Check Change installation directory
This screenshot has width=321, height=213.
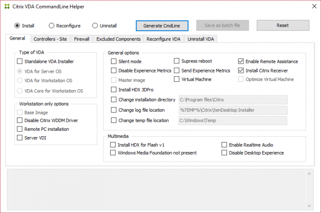[114, 100]
